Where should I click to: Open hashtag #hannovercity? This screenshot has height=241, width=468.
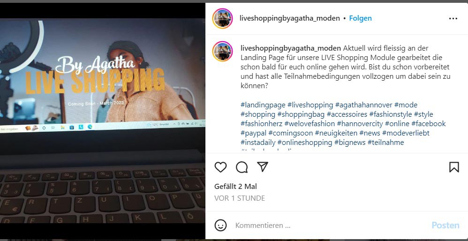point(360,123)
